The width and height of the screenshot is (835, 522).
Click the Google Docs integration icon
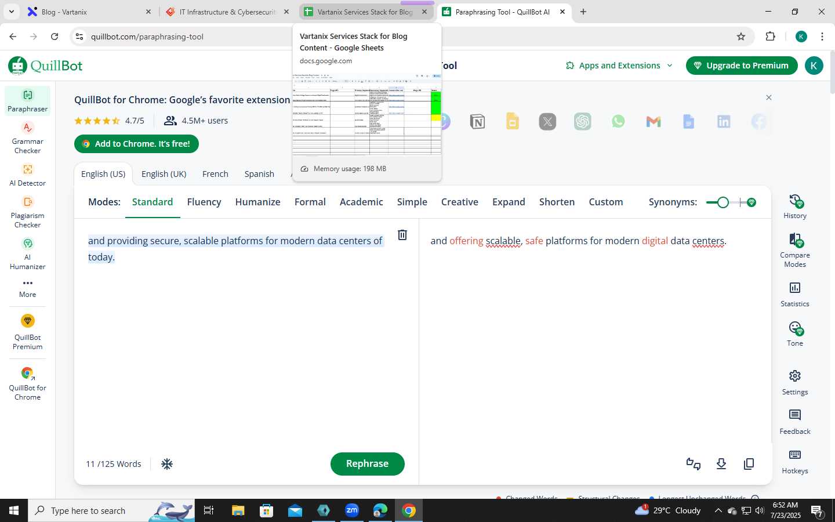(688, 121)
